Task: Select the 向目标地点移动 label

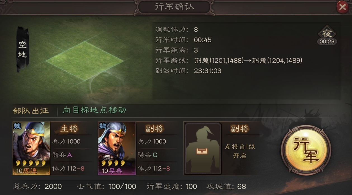Action: click(x=94, y=110)
